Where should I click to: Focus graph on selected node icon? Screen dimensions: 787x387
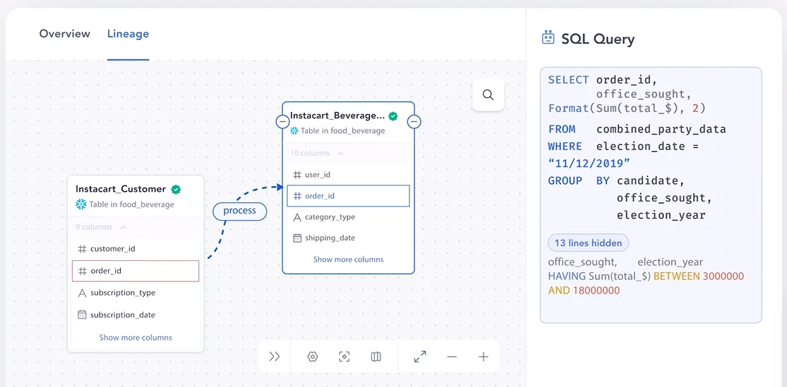pyautogui.click(x=344, y=357)
